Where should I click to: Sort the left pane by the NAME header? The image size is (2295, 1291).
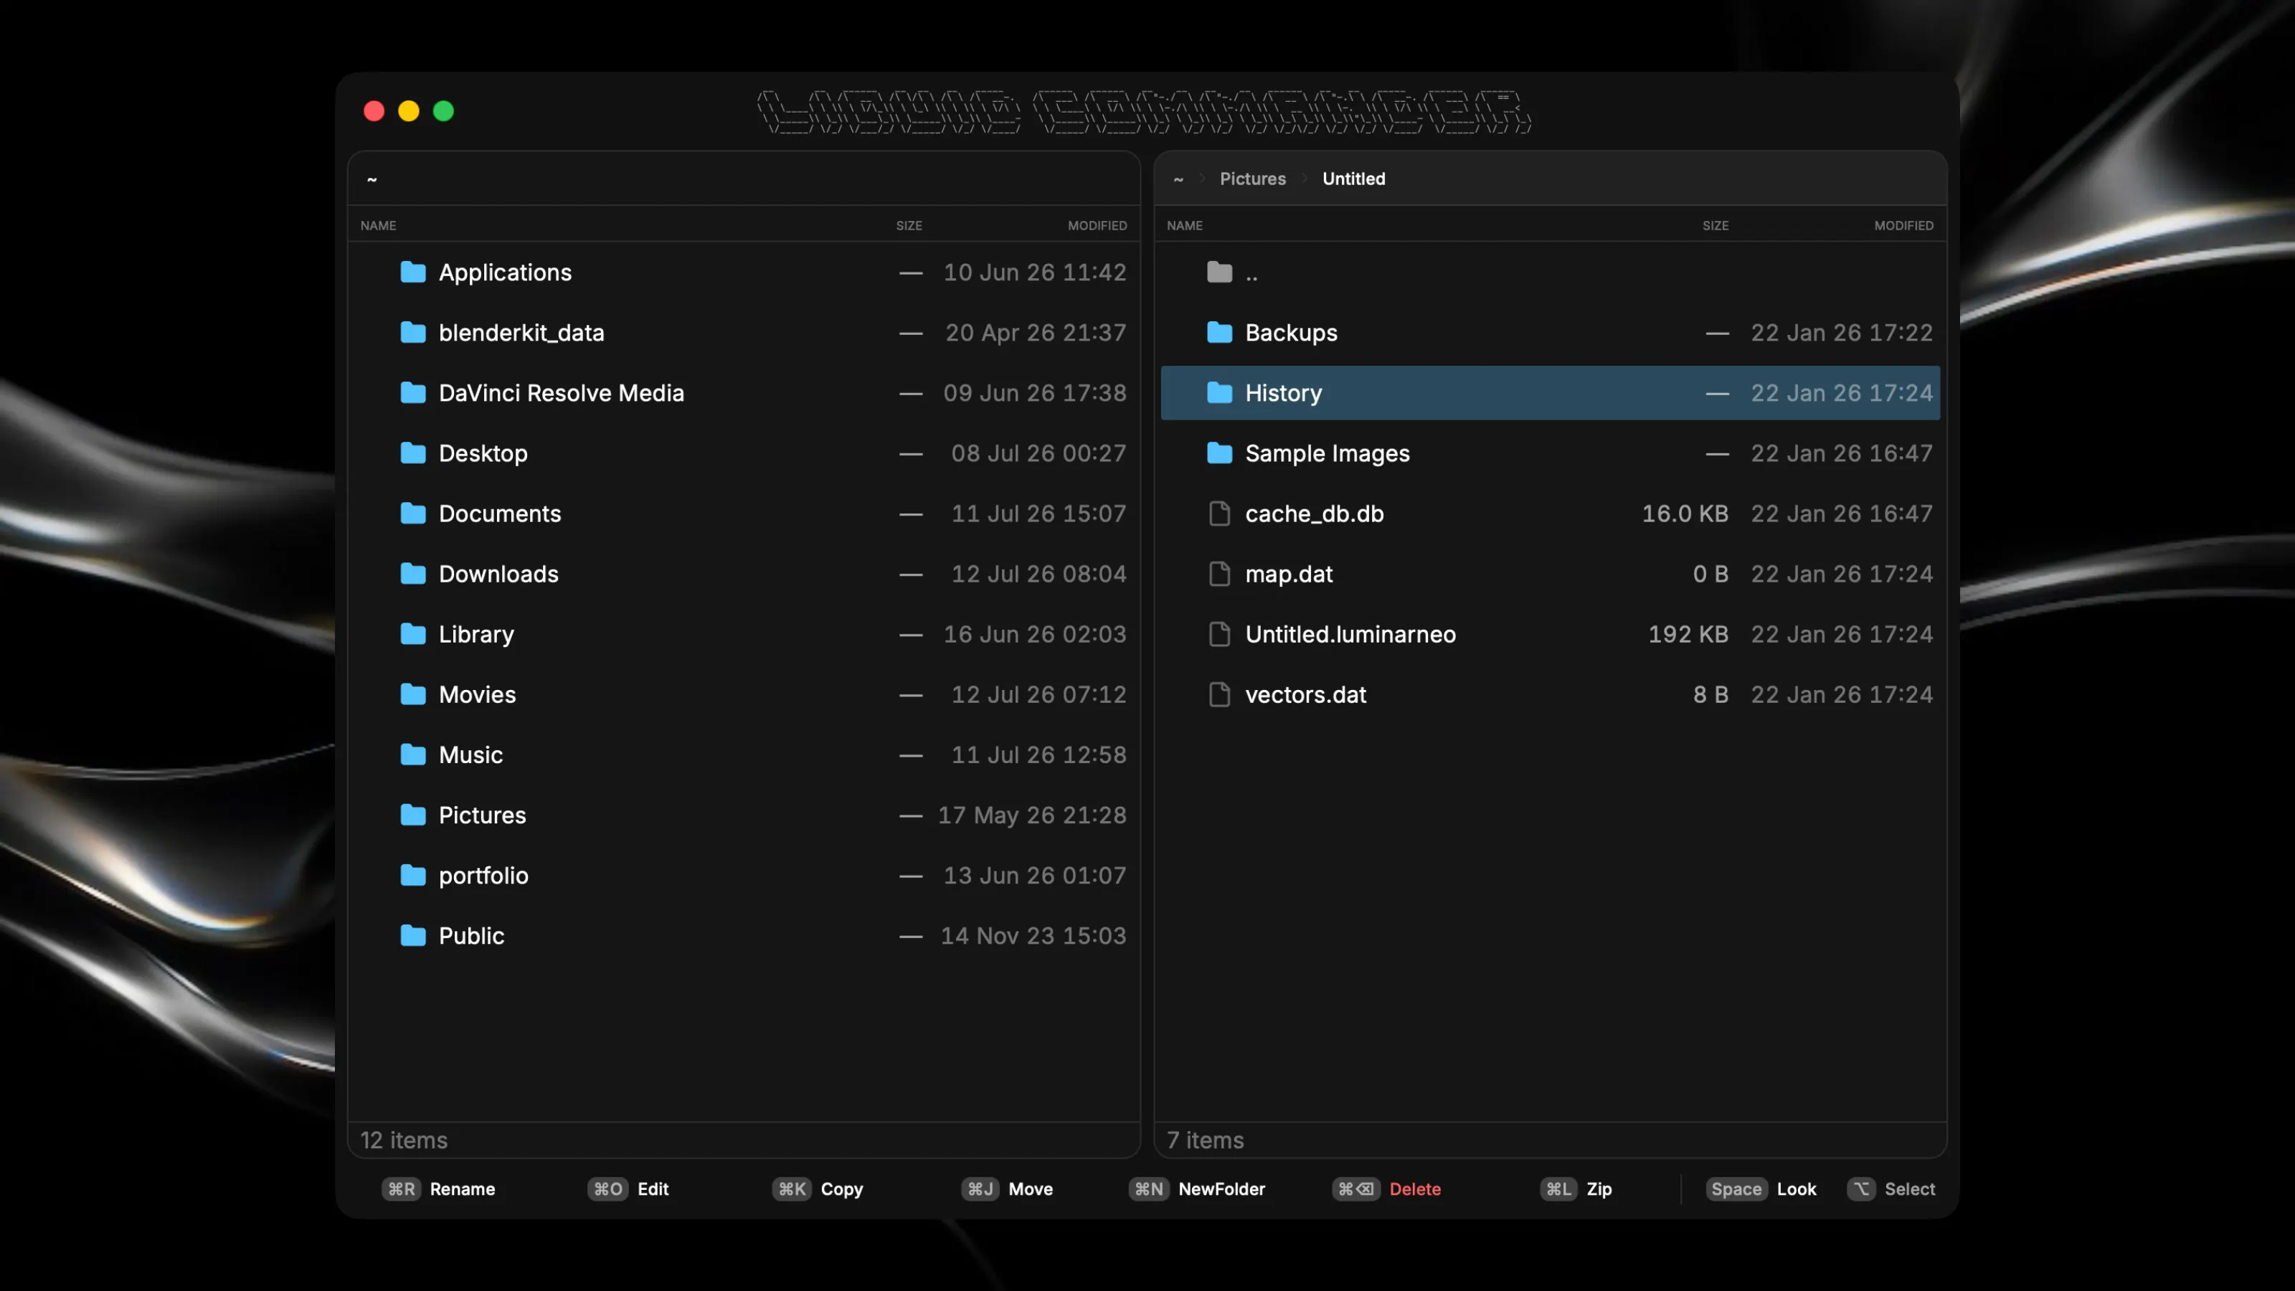[x=379, y=225]
